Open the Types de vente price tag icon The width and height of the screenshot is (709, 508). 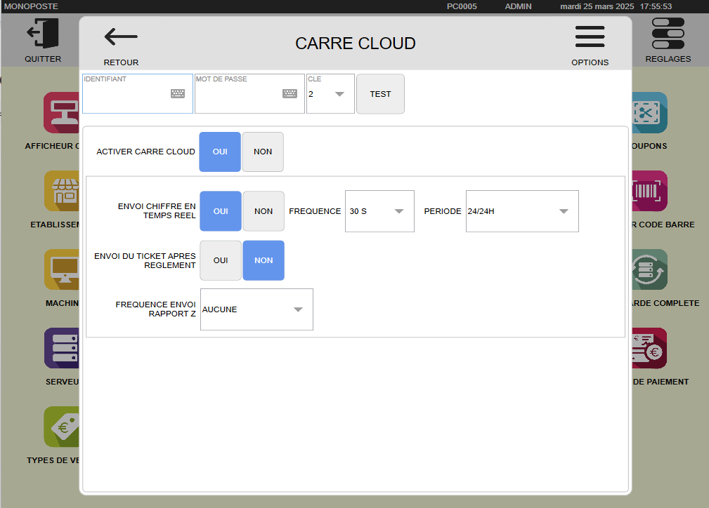click(x=62, y=427)
